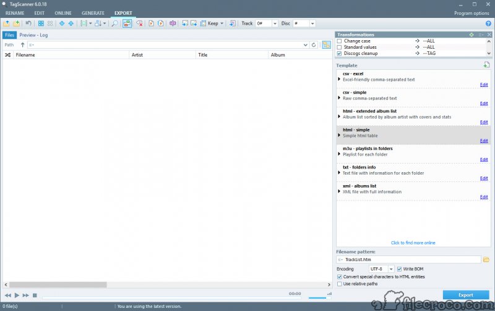This screenshot has height=311, width=495.
Task: Enable the Change case transformation
Action: click(x=339, y=41)
